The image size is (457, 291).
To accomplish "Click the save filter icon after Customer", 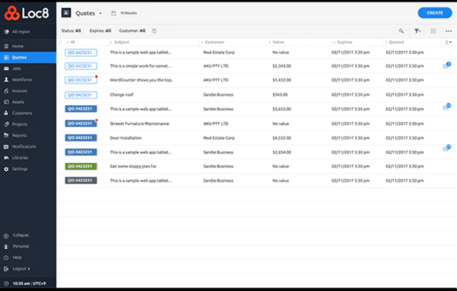I will (154, 31).
